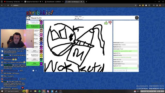Close the StreamElements tab
The height and width of the screenshot is (93, 165).
coord(63,2)
